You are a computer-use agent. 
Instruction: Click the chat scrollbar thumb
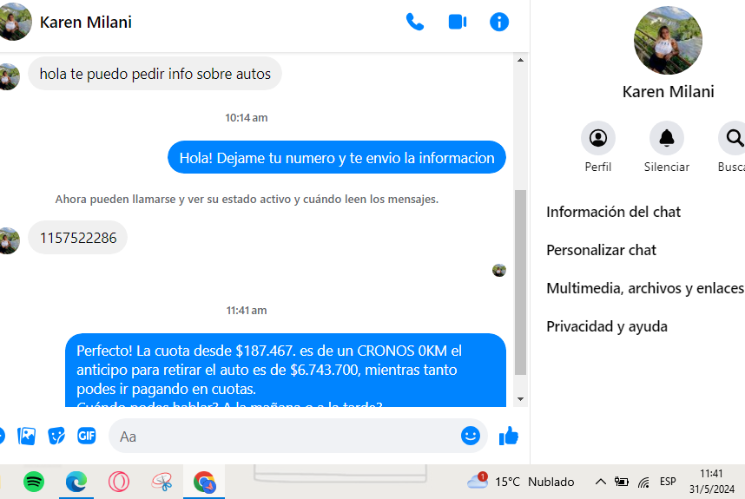520,282
